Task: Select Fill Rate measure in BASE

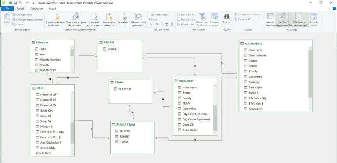Action: pos(46,153)
